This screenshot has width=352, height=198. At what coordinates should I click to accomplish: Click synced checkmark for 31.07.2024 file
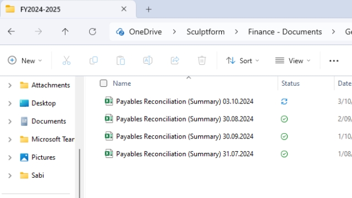pyautogui.click(x=284, y=154)
